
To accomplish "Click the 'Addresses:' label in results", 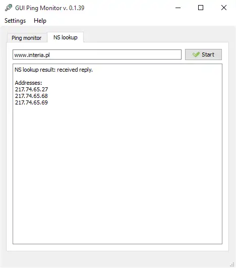I will pyautogui.click(x=28, y=83).
